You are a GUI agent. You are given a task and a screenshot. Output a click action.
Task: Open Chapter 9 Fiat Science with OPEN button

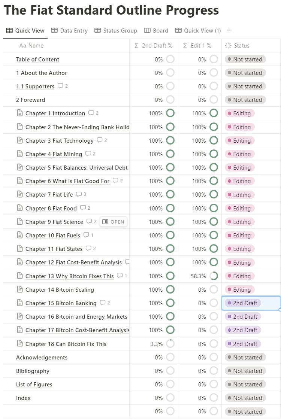(x=114, y=222)
